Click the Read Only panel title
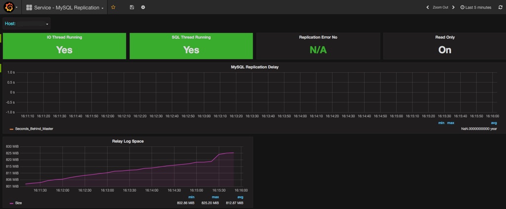This screenshot has height=209, width=506. 445,37
